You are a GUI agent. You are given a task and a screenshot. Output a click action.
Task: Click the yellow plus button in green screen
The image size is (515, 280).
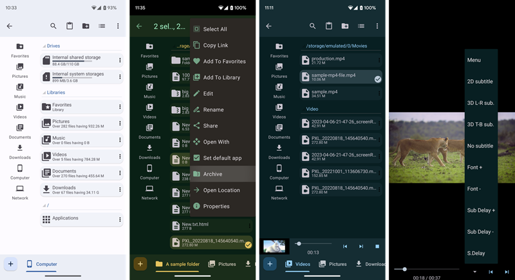point(140,264)
